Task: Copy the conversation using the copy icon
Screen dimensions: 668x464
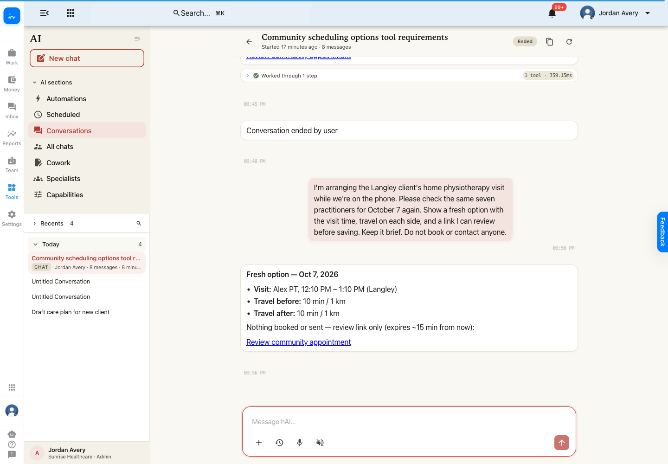Action: [x=550, y=42]
